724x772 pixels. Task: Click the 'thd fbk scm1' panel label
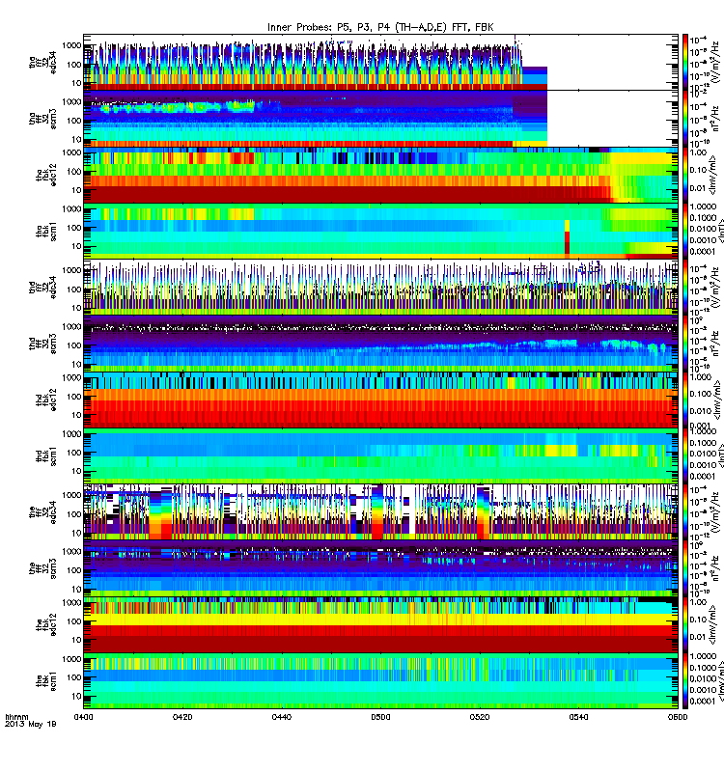[x=46, y=456]
